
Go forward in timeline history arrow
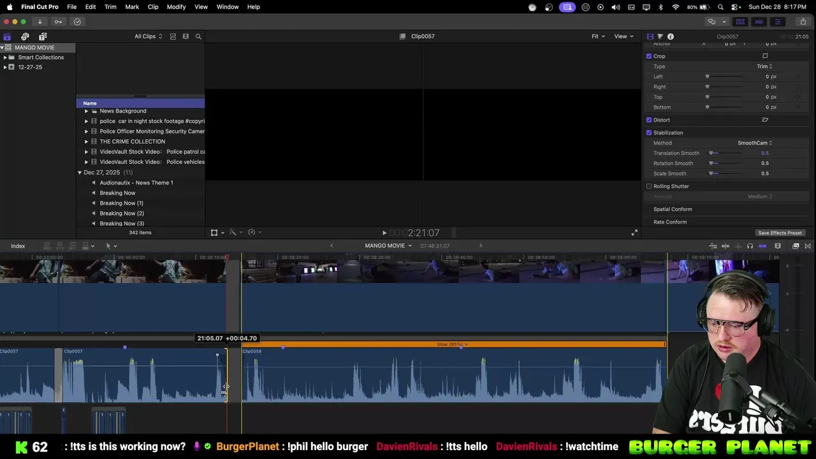point(481,246)
